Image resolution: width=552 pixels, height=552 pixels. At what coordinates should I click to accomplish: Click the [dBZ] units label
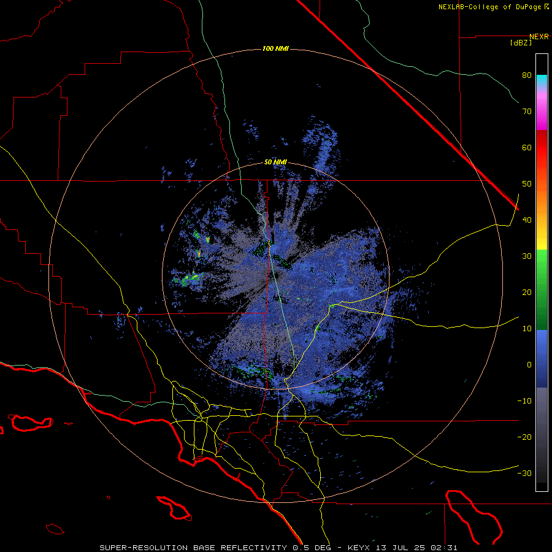click(x=521, y=43)
